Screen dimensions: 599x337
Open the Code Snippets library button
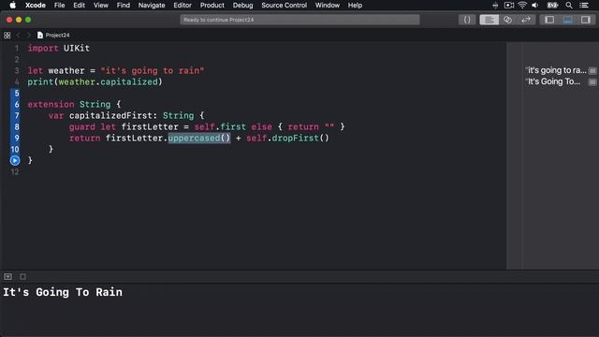(467, 20)
